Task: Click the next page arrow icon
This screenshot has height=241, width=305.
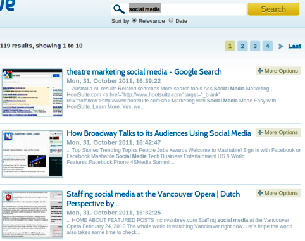Action: pyautogui.click(x=281, y=46)
